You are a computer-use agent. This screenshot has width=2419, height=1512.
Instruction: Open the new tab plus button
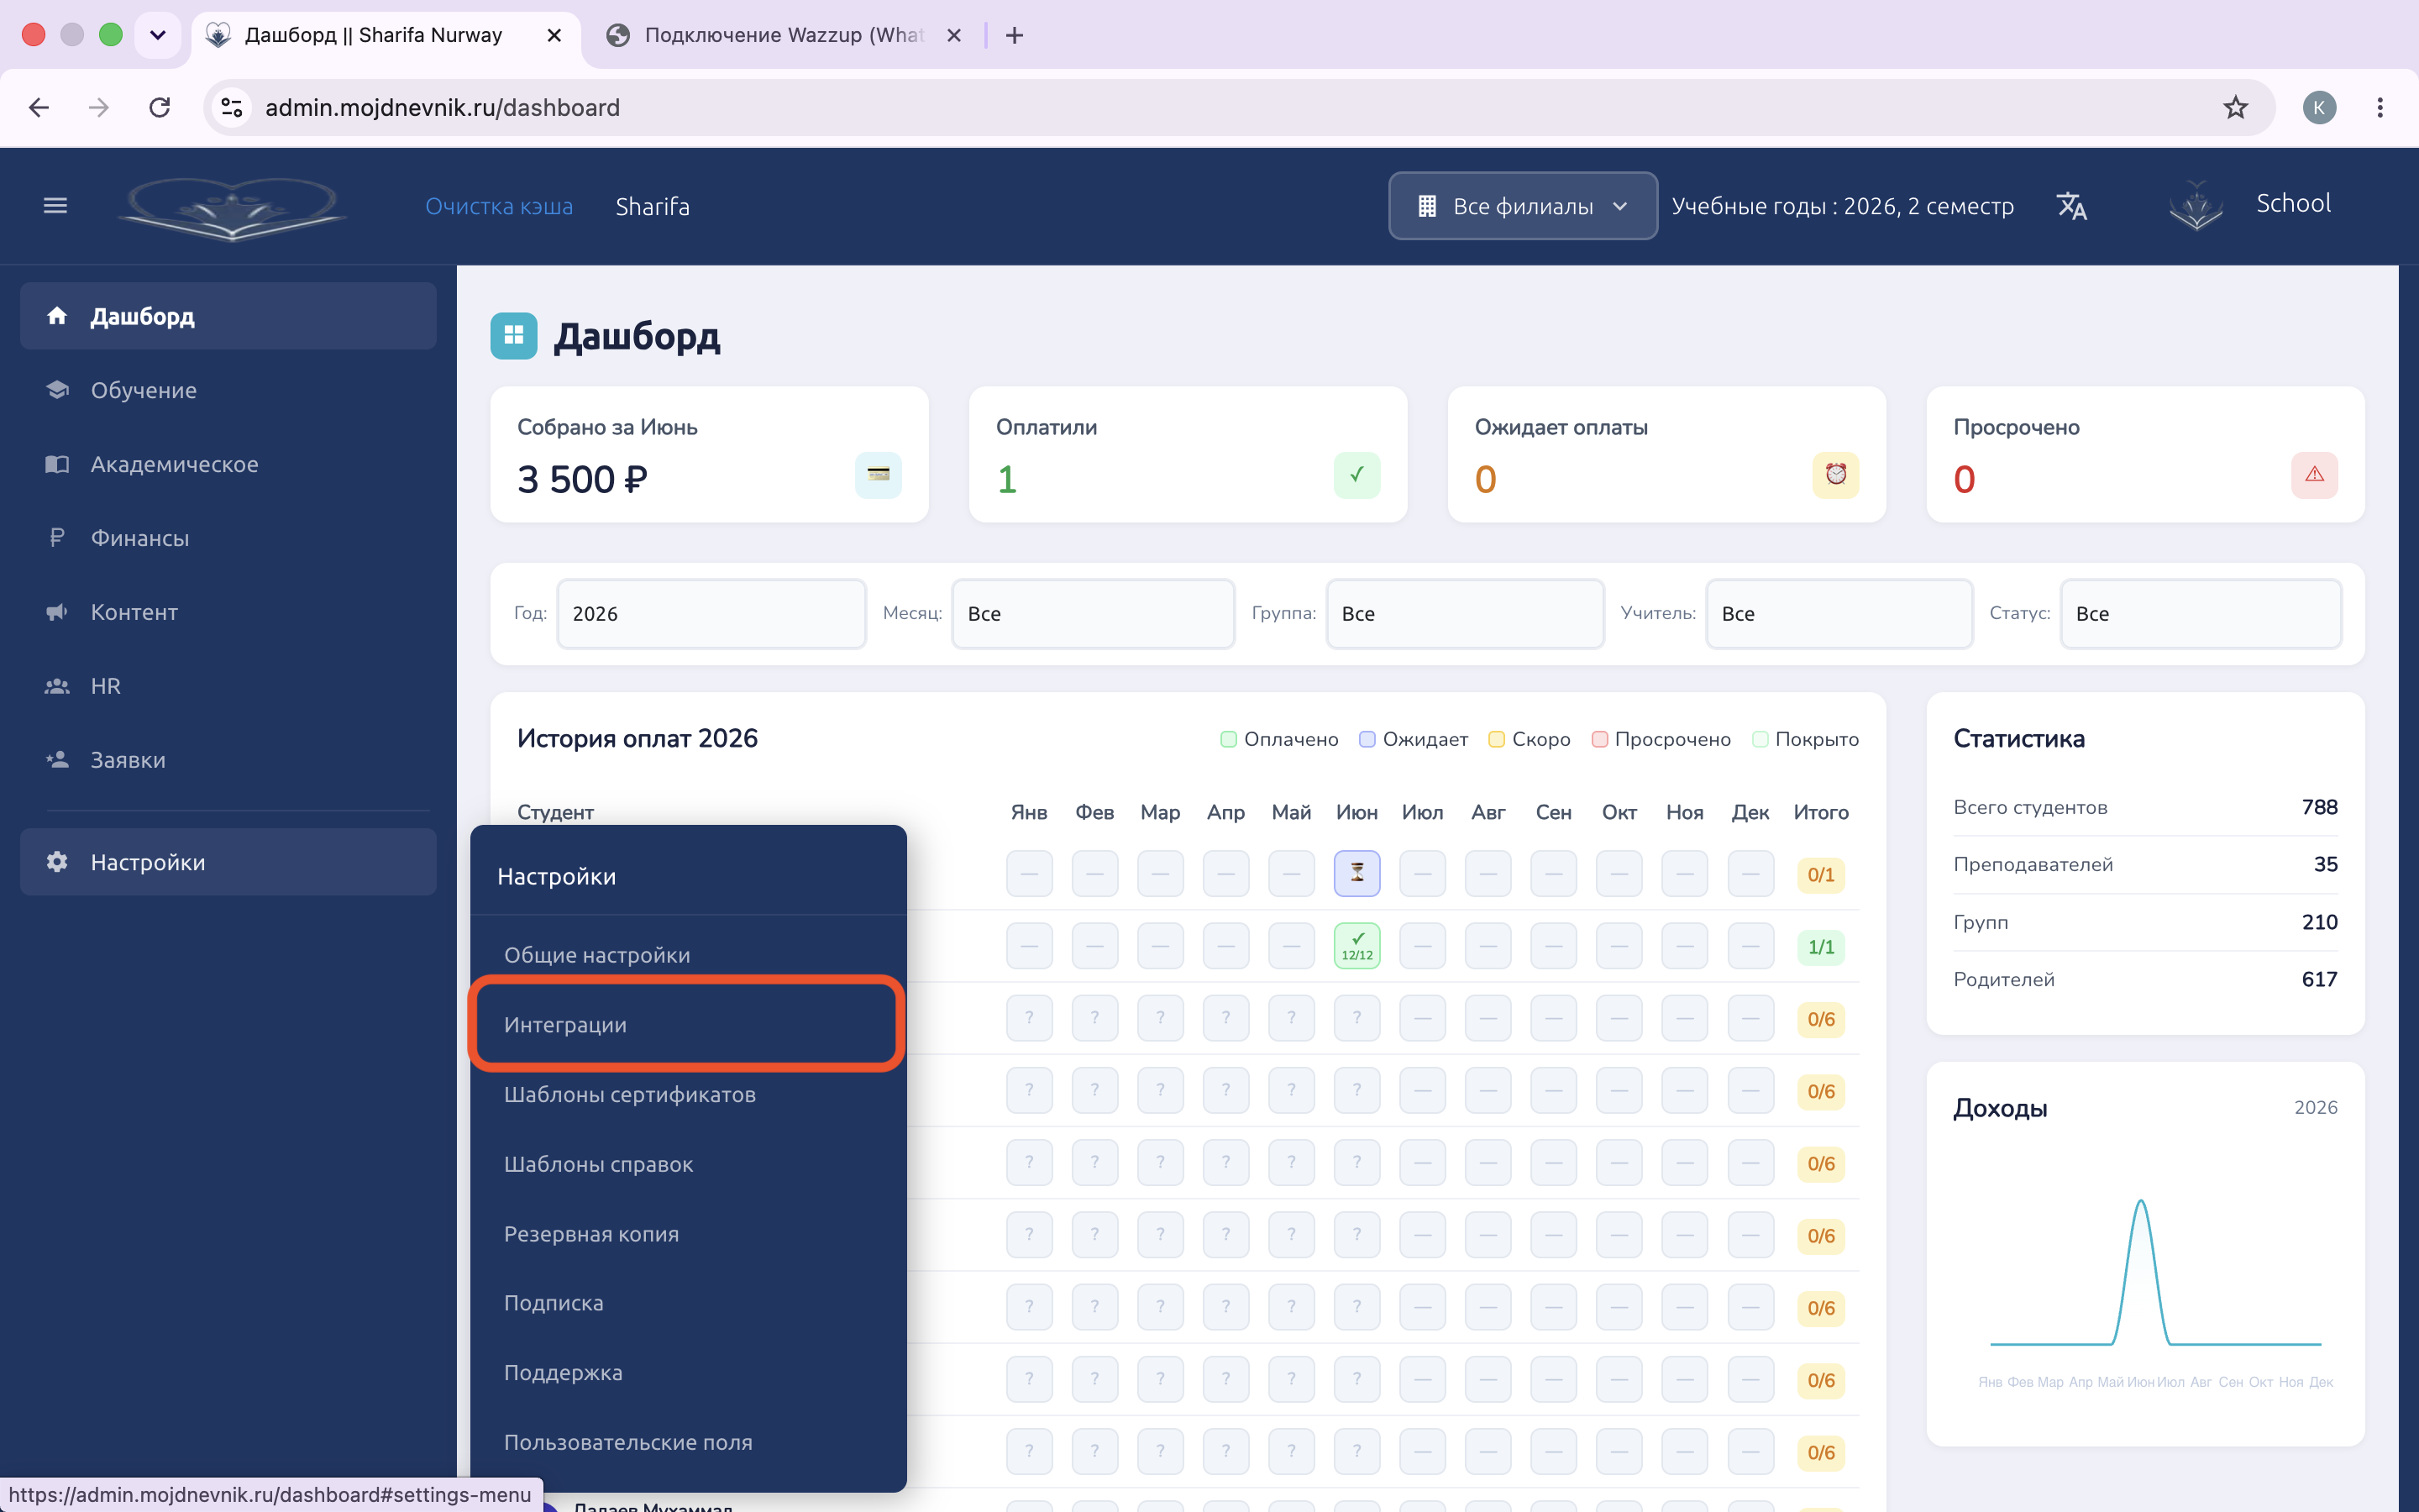click(1014, 35)
